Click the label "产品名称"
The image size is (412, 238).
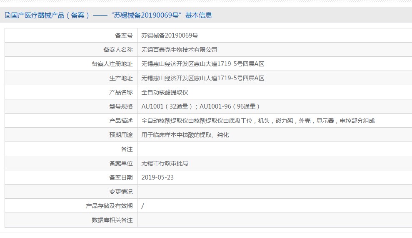(121, 92)
